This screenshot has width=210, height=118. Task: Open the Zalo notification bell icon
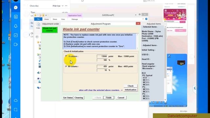(16, 26)
